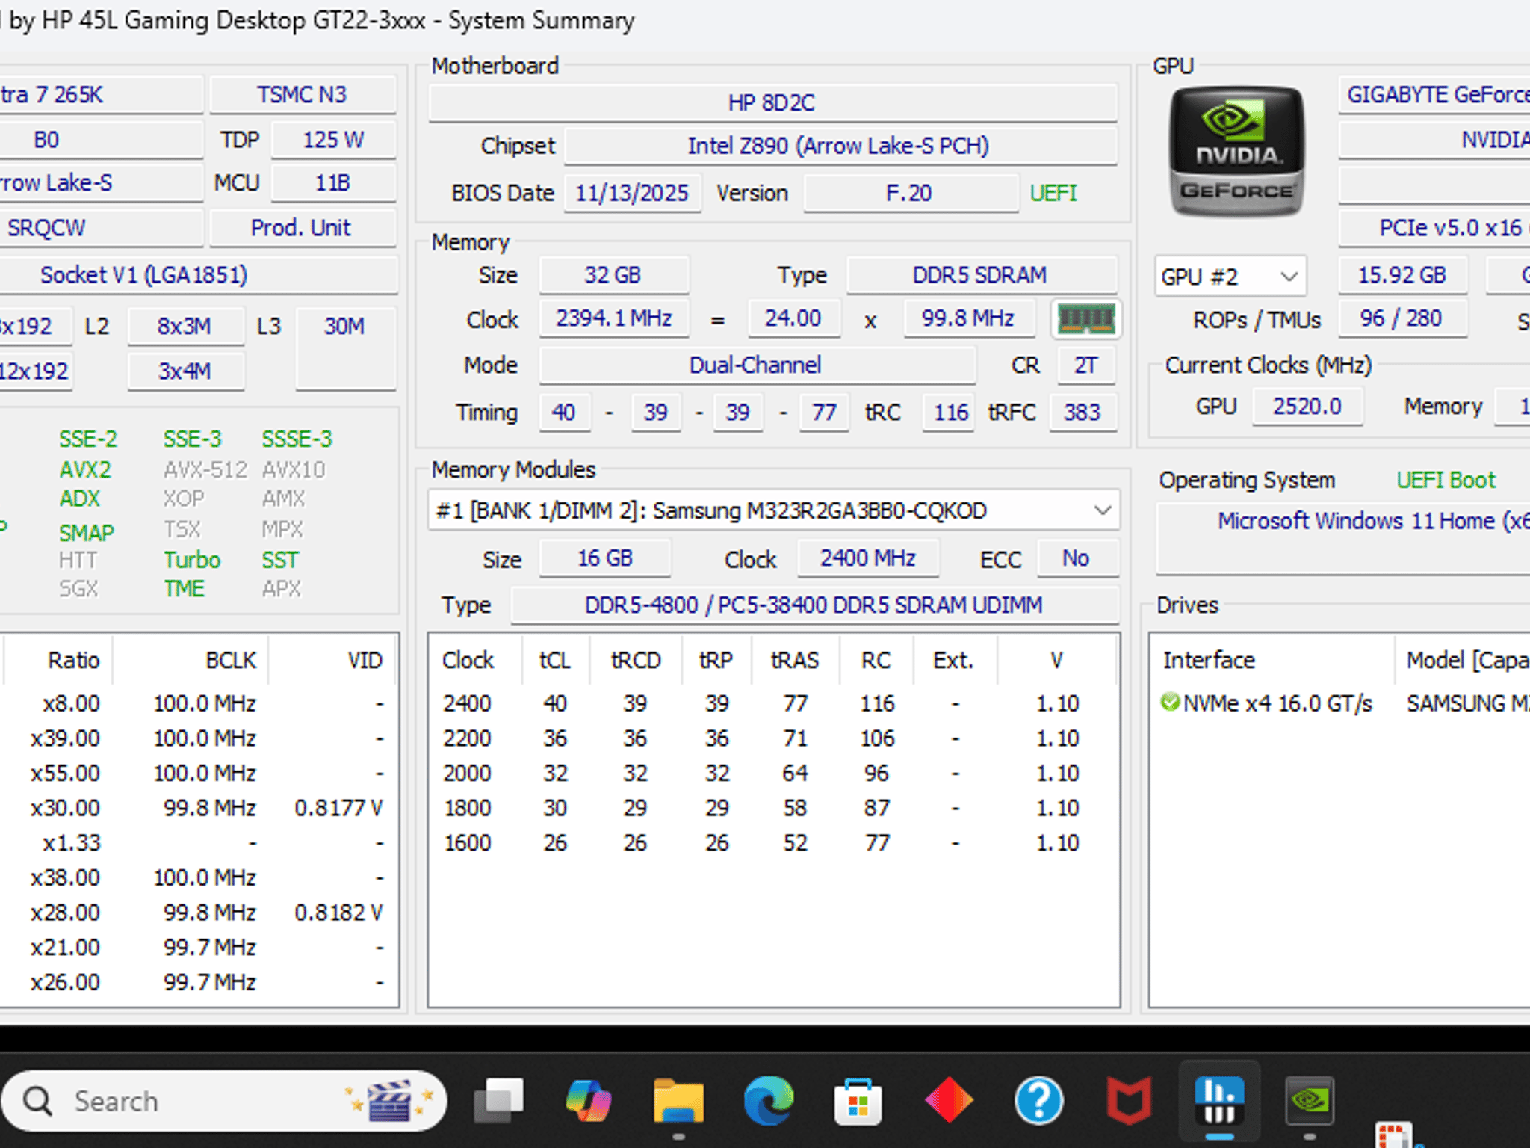
Task: Select the 2200 clock row in timings table
Action: click(773, 738)
